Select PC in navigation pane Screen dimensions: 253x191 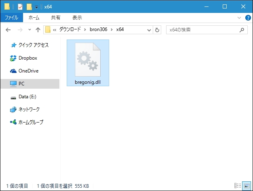point(30,84)
